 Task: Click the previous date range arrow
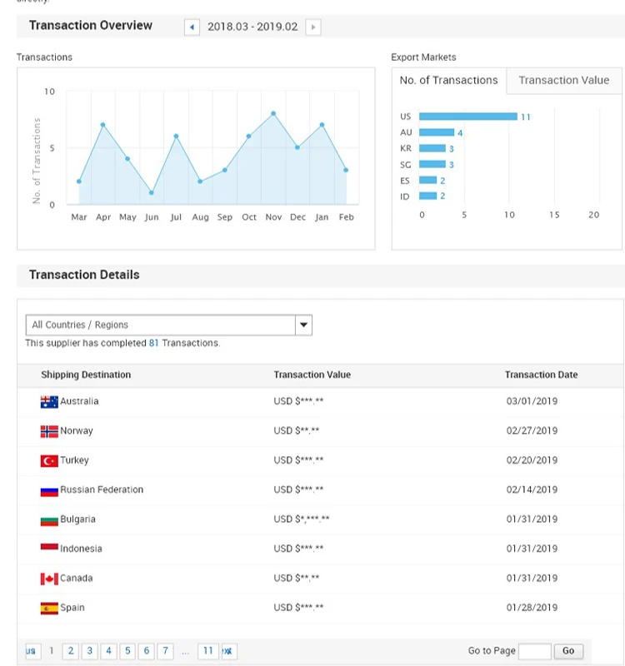tap(192, 27)
